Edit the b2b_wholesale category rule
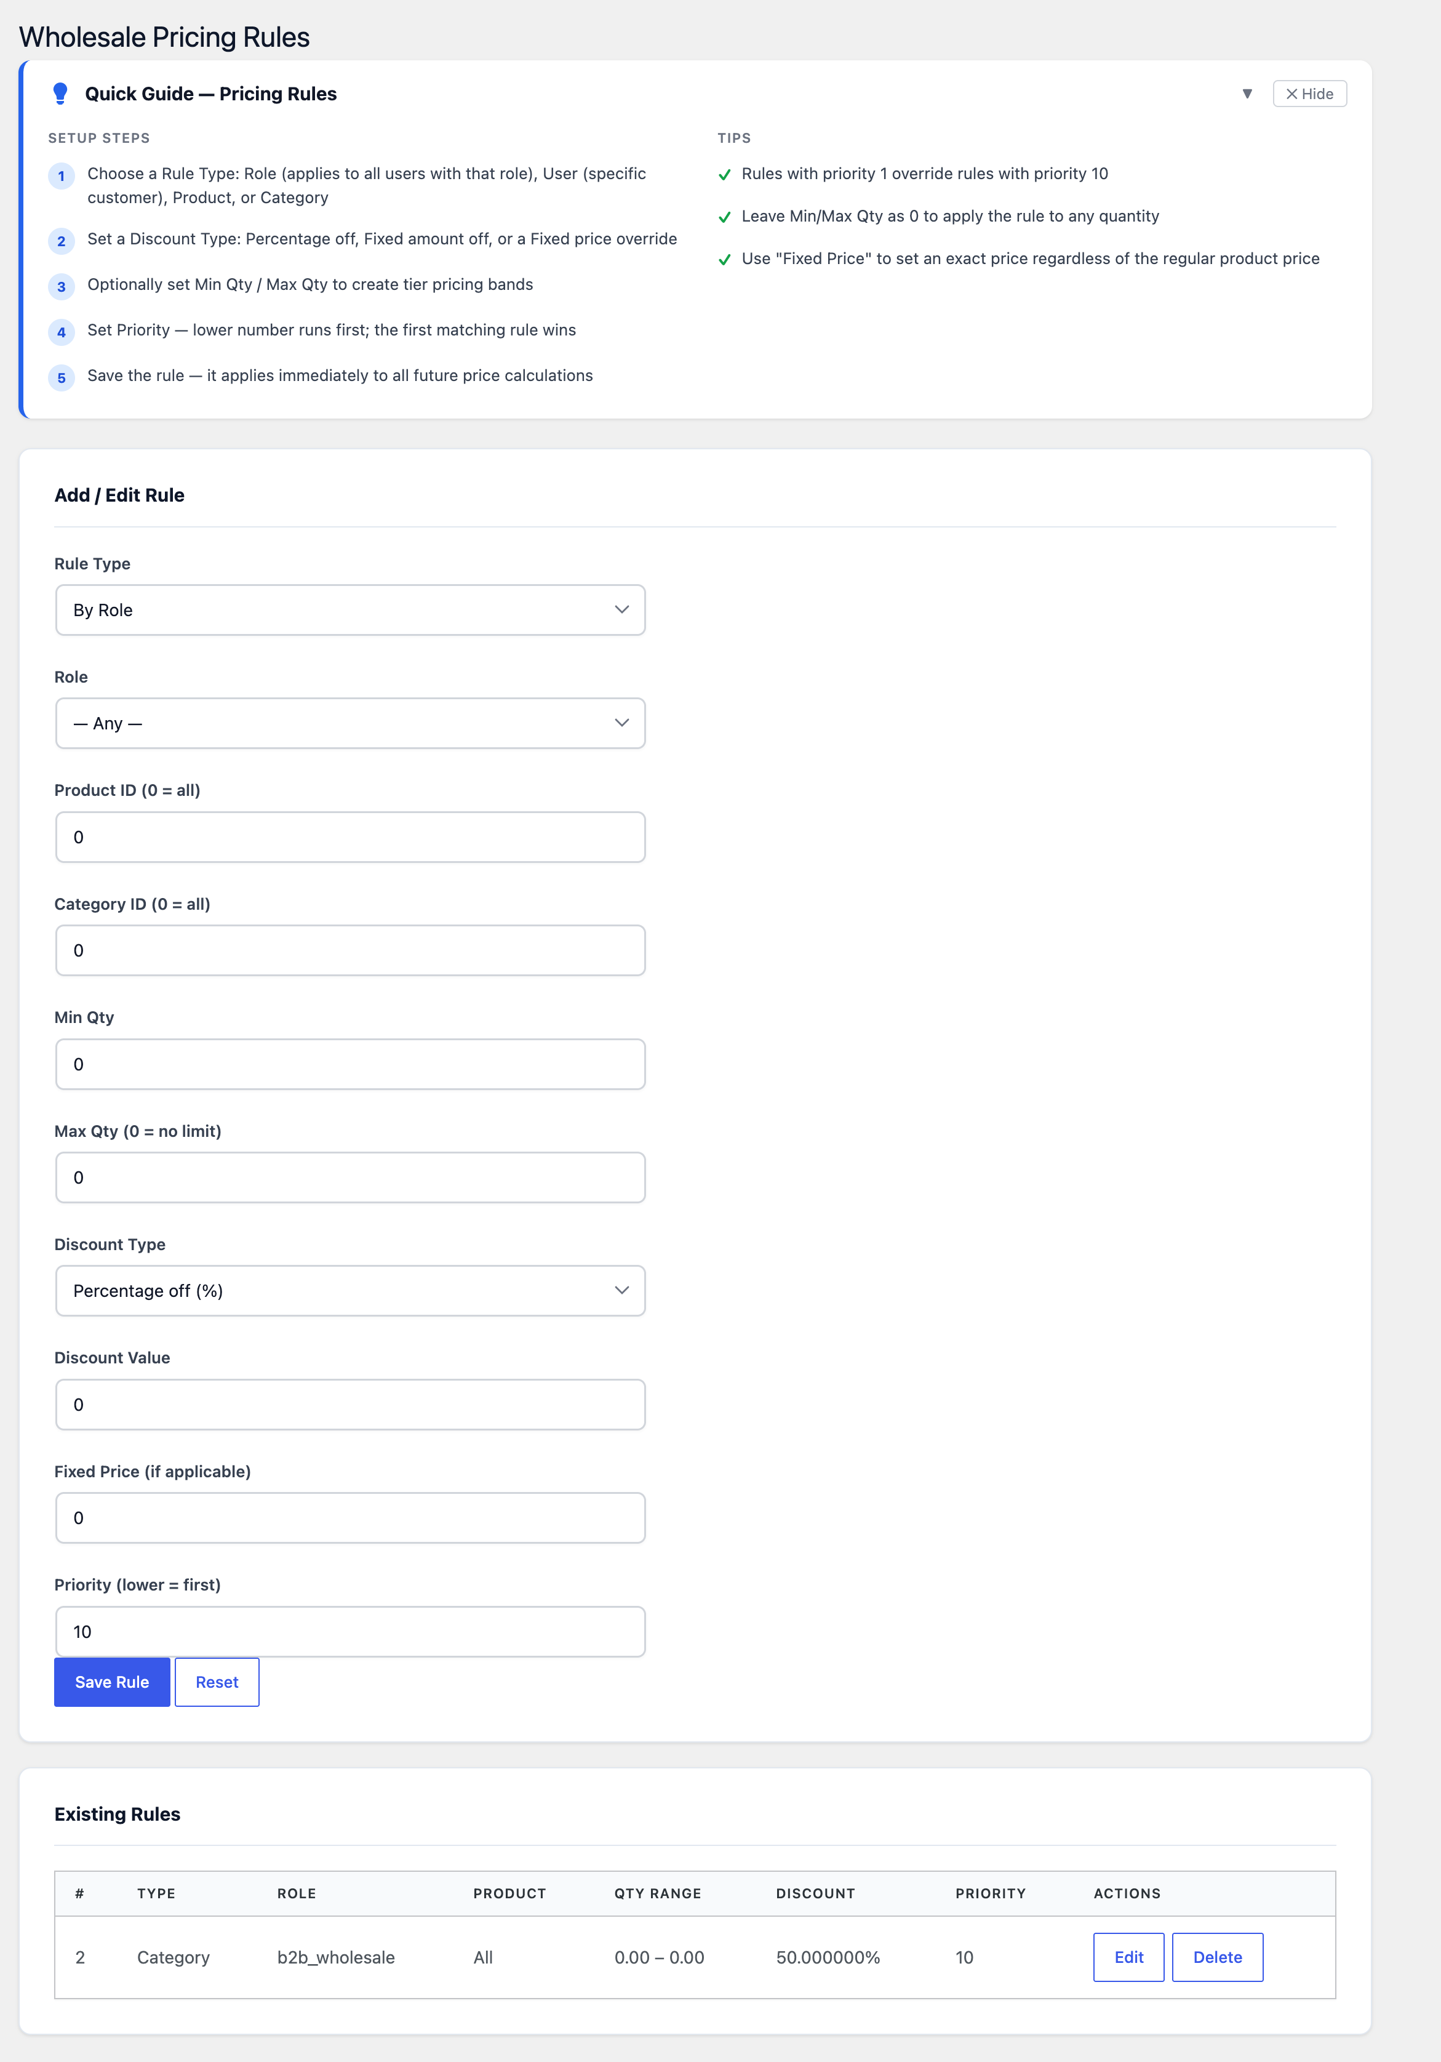1441x2062 pixels. tap(1128, 1957)
